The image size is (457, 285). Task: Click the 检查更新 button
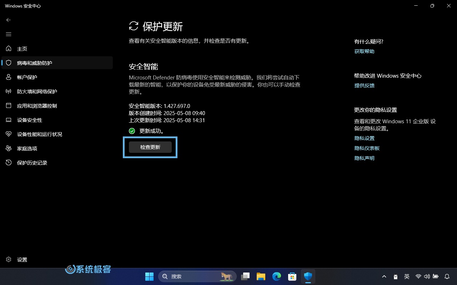click(150, 147)
